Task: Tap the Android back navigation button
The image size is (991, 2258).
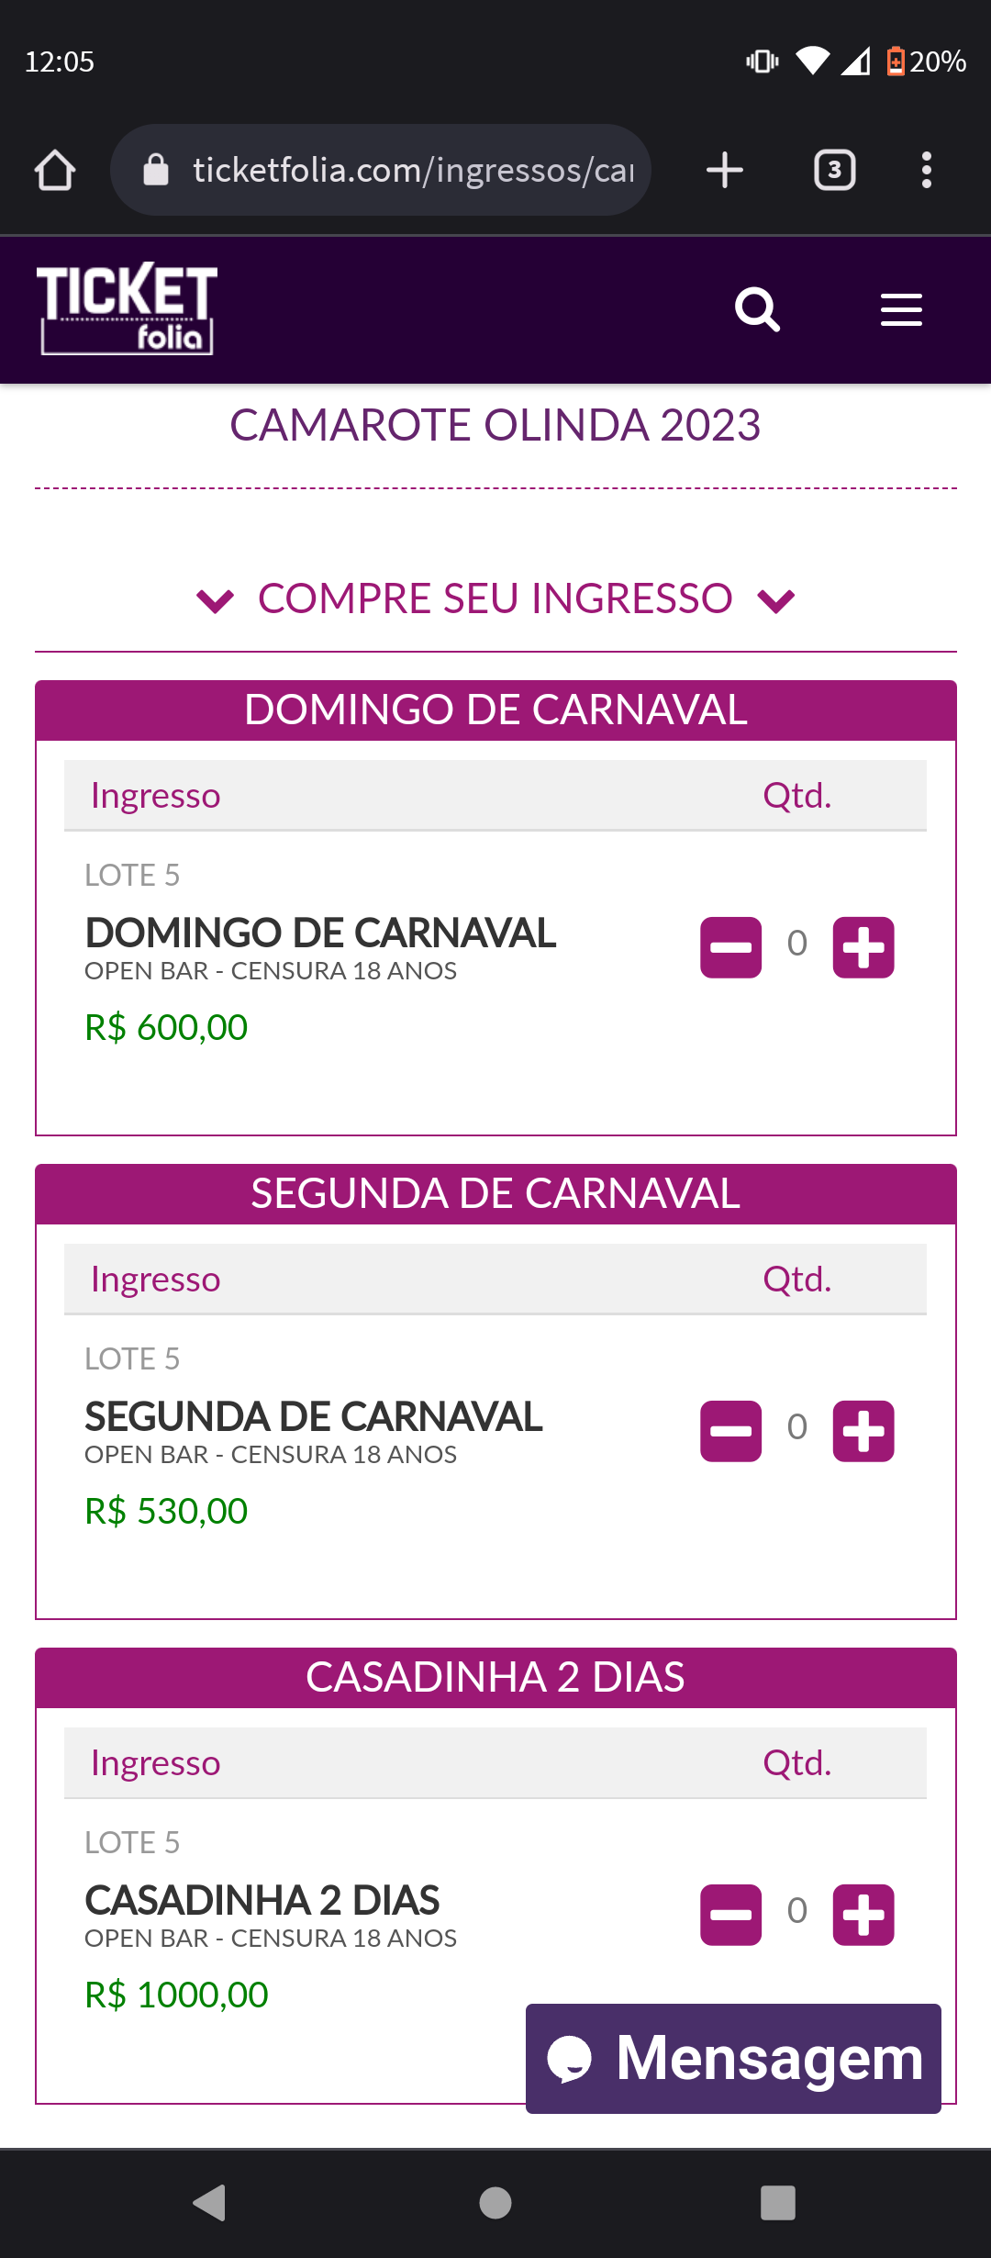Action: click(x=210, y=2202)
